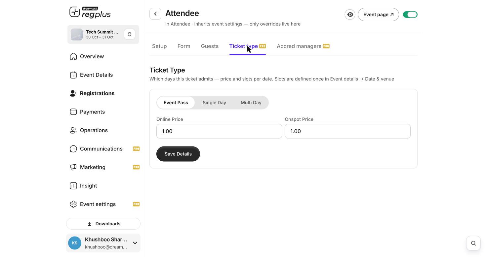Open the Tech Summit event switcher

click(x=130, y=34)
